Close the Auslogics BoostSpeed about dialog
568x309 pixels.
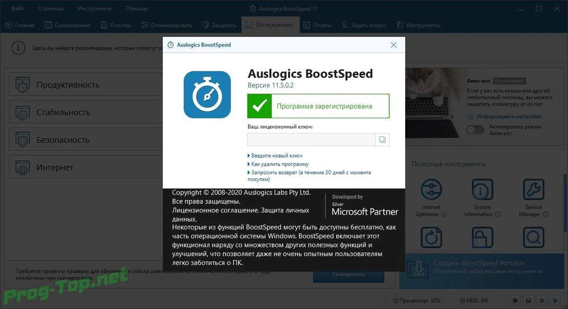click(x=393, y=45)
